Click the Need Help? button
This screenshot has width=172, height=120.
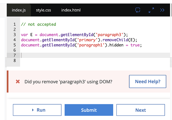(x=148, y=82)
